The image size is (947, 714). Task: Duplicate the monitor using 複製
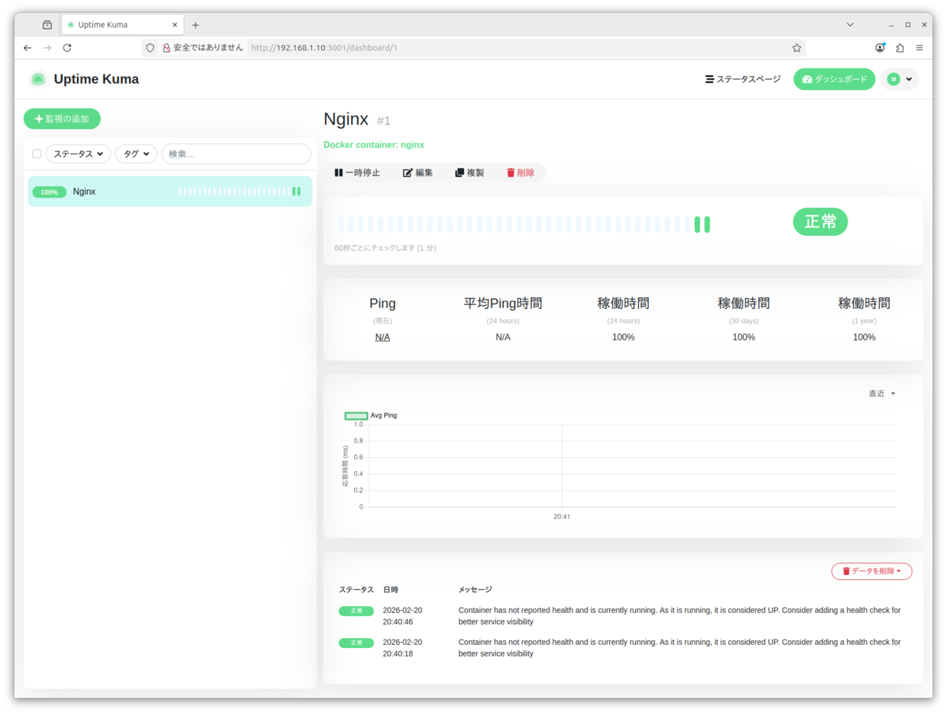click(x=470, y=173)
